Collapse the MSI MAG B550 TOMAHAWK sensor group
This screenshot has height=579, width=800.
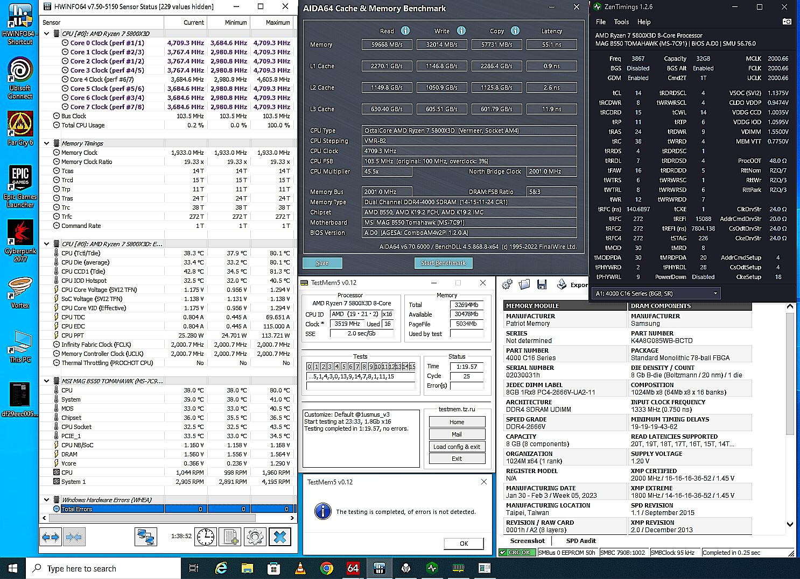pyautogui.click(x=47, y=381)
